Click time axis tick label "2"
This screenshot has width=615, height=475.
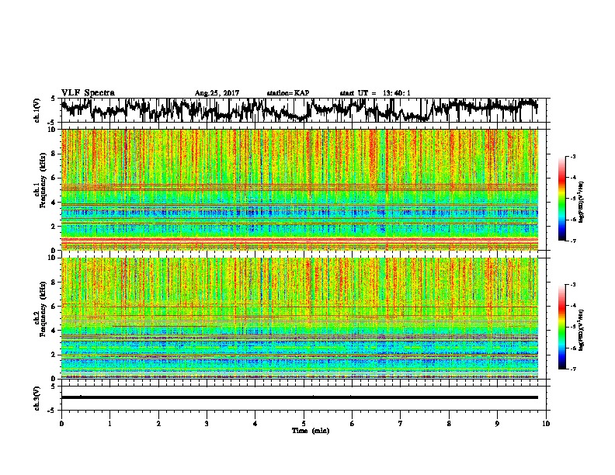[158, 424]
